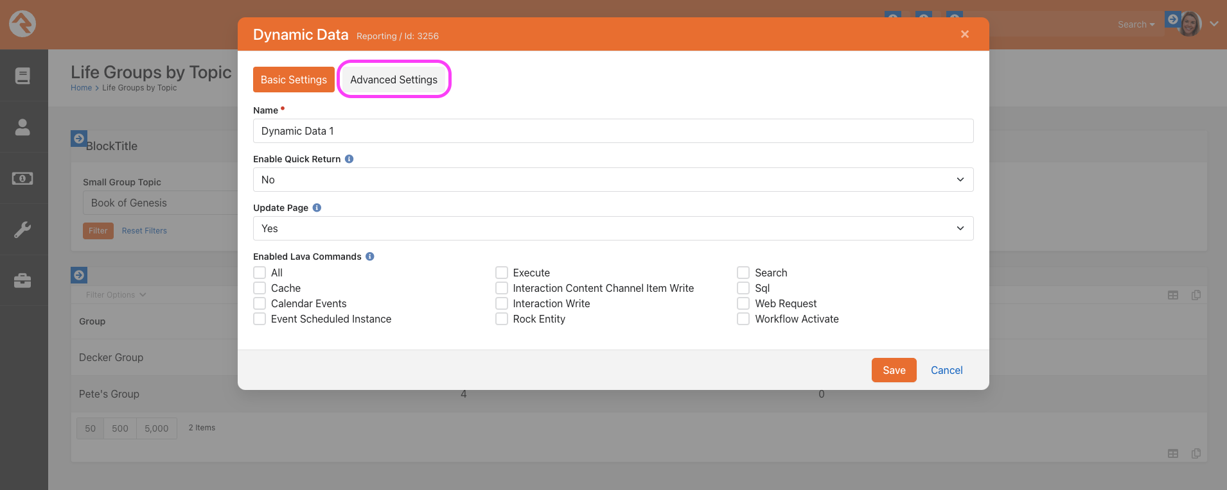Click the Group column header
Image resolution: width=1227 pixels, height=490 pixels.
click(92, 321)
